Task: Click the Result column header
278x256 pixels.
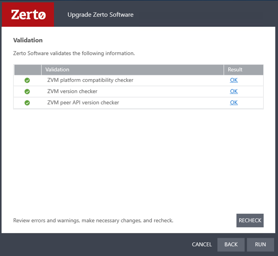Action: point(243,70)
